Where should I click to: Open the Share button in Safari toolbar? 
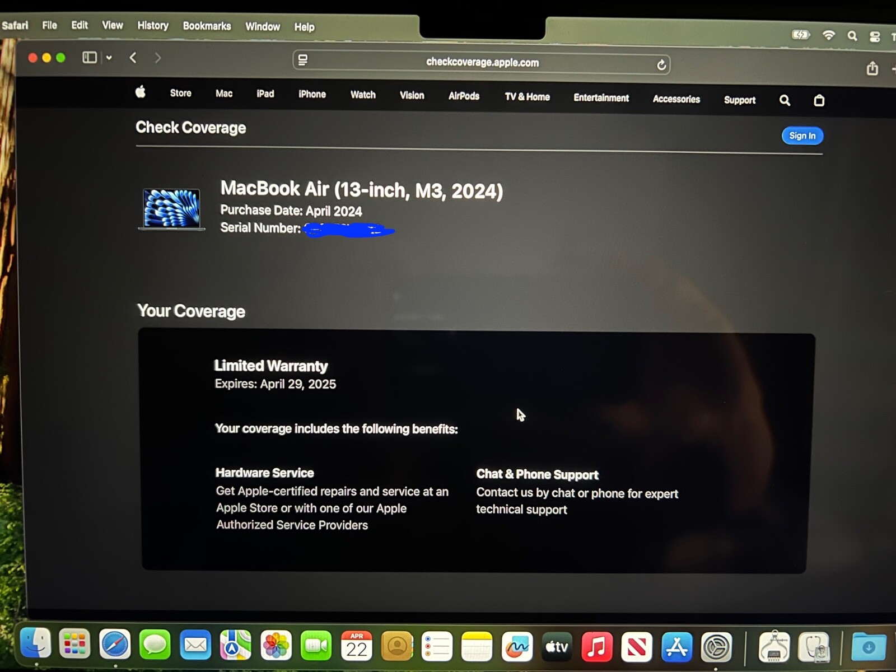(x=872, y=68)
